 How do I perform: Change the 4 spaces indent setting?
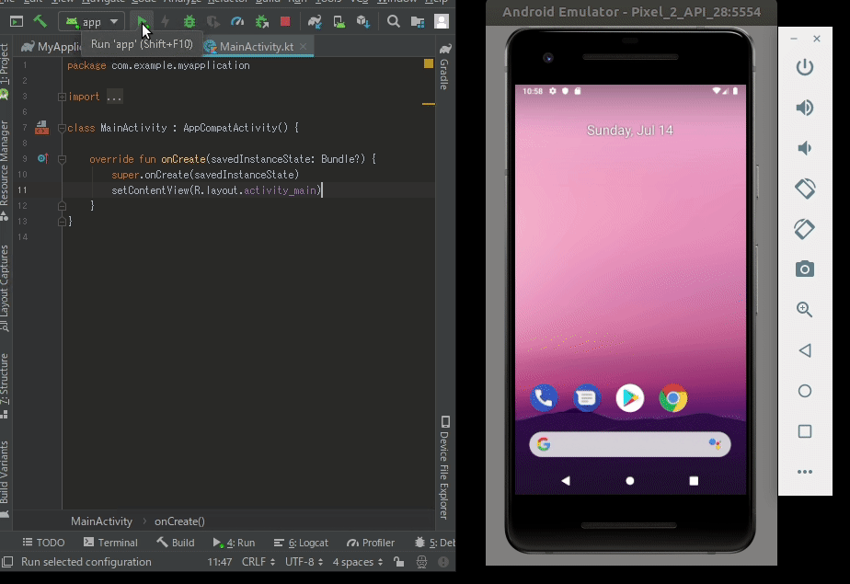(x=358, y=562)
